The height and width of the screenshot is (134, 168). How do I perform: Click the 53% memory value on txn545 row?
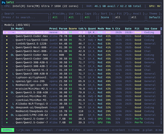pos(108,44)
